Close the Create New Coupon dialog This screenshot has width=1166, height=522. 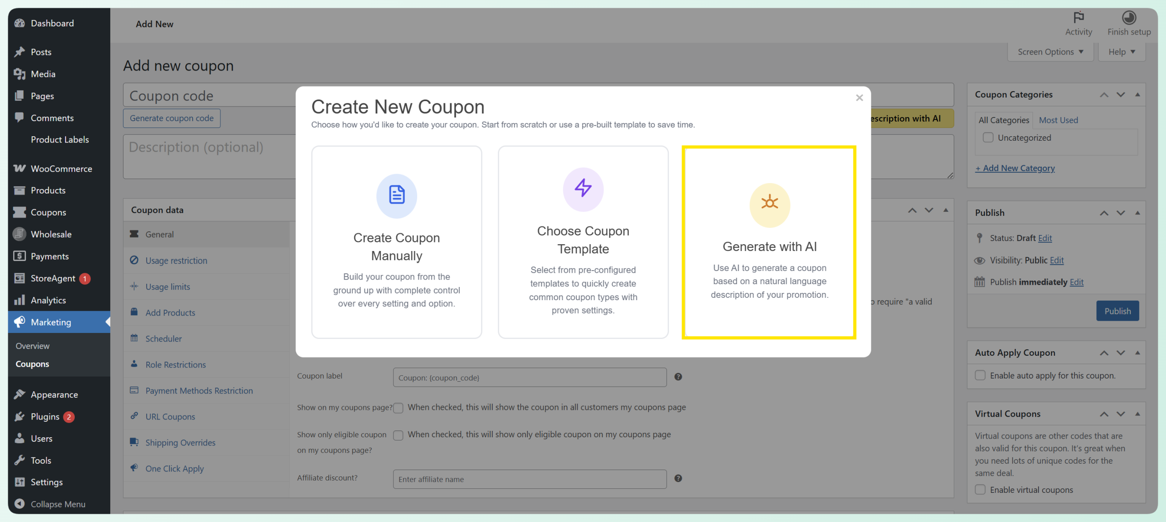tap(859, 97)
